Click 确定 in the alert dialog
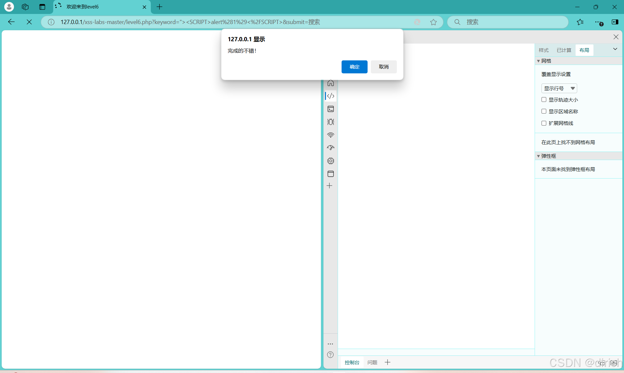 (x=354, y=67)
